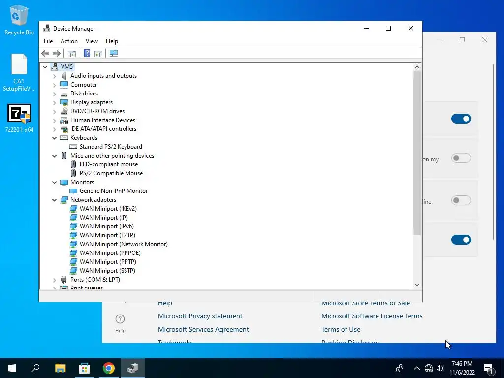Image resolution: width=504 pixels, height=378 pixels.
Task: Open the Microsoft Services Agreement link
Action: 203,329
